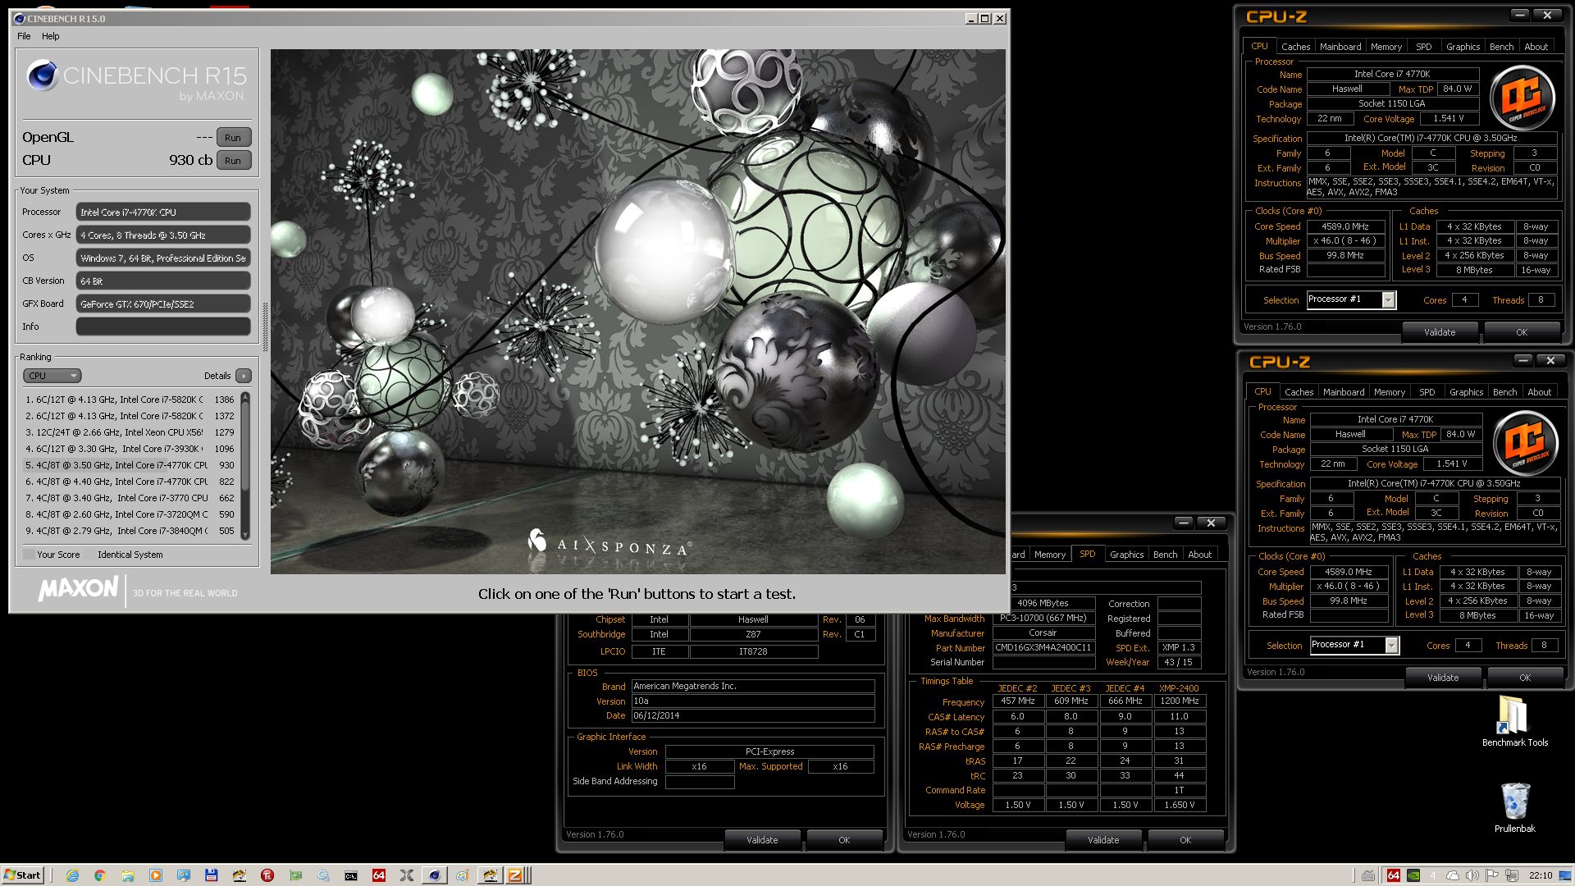The height and width of the screenshot is (886, 1575).
Task: Click the ranking list vertical scrollbar
Action: click(x=244, y=465)
